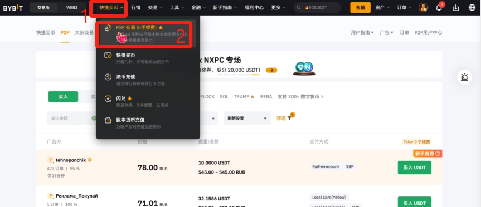
Task: Click the Raiffeisenbank payment tag
Action: tap(326, 167)
